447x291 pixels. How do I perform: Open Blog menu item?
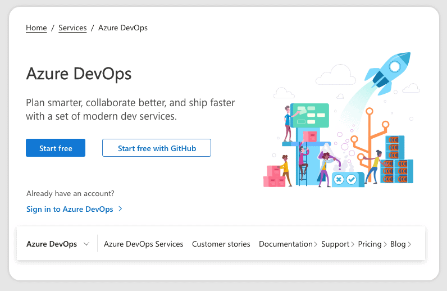(x=398, y=244)
